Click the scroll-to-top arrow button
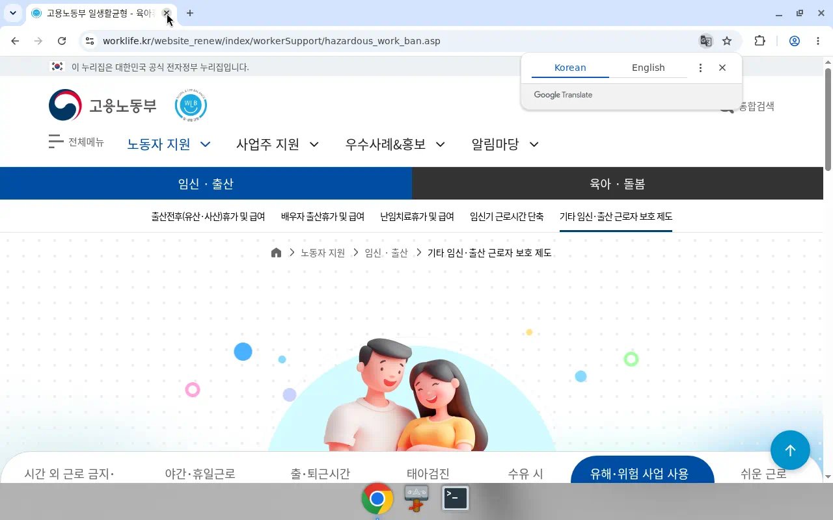The width and height of the screenshot is (833, 520). 790,450
